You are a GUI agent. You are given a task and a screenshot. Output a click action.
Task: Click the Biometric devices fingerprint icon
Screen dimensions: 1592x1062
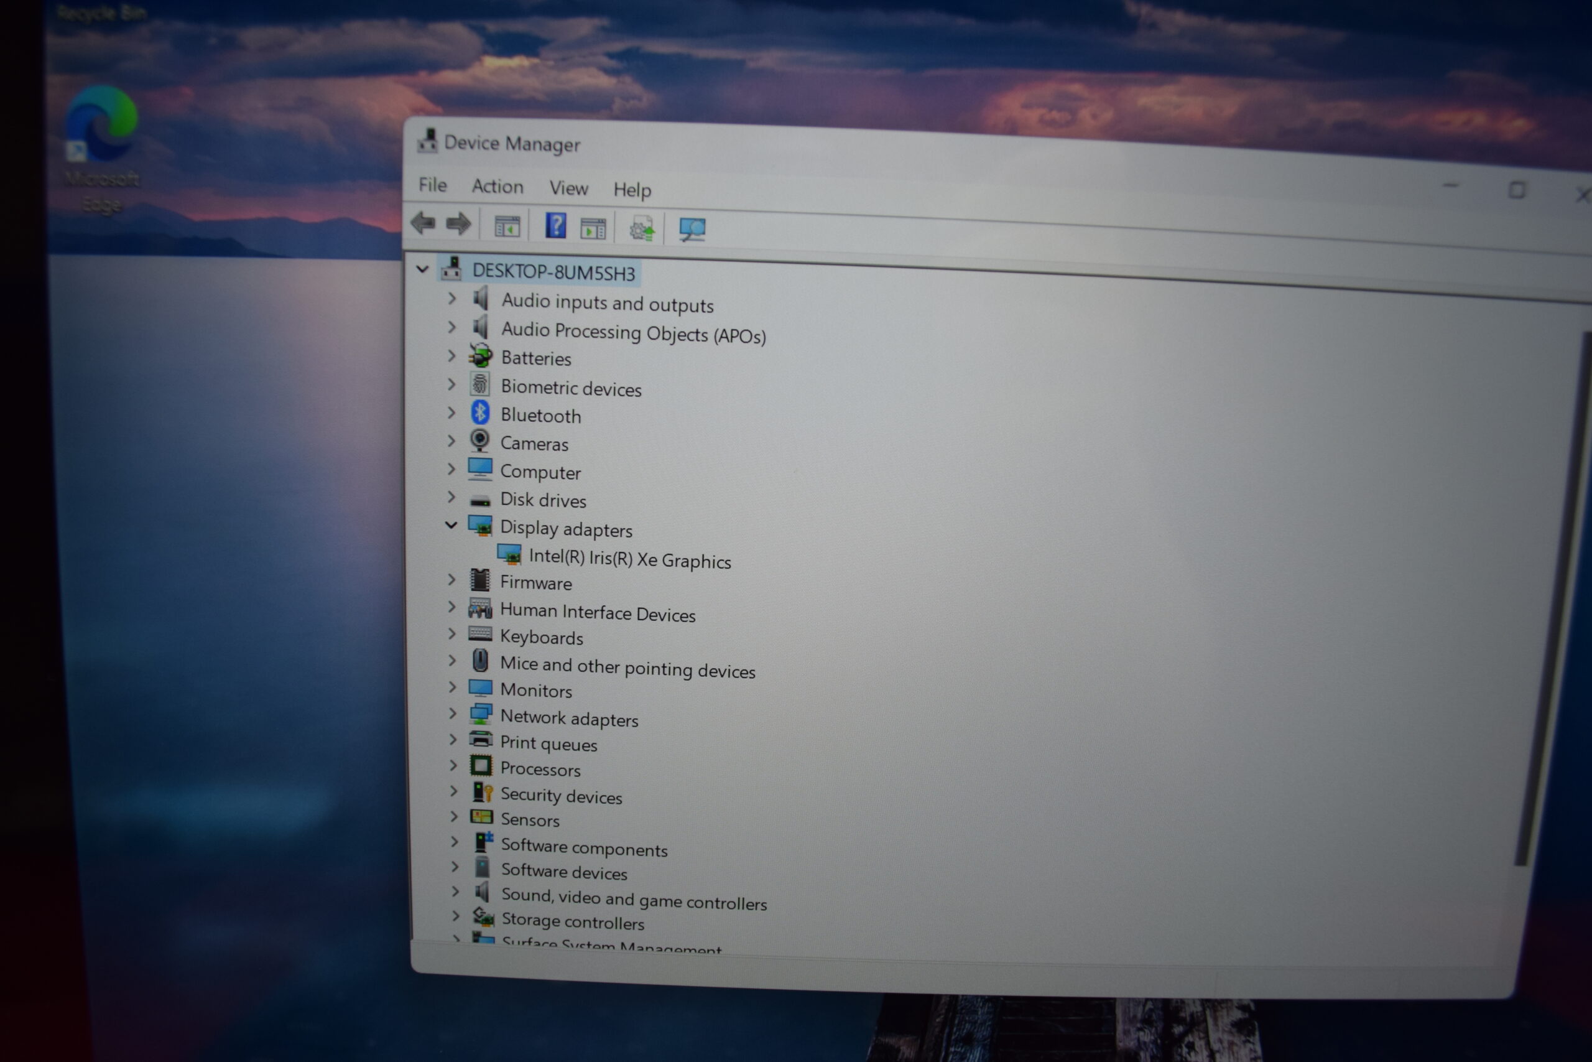pyautogui.click(x=480, y=384)
